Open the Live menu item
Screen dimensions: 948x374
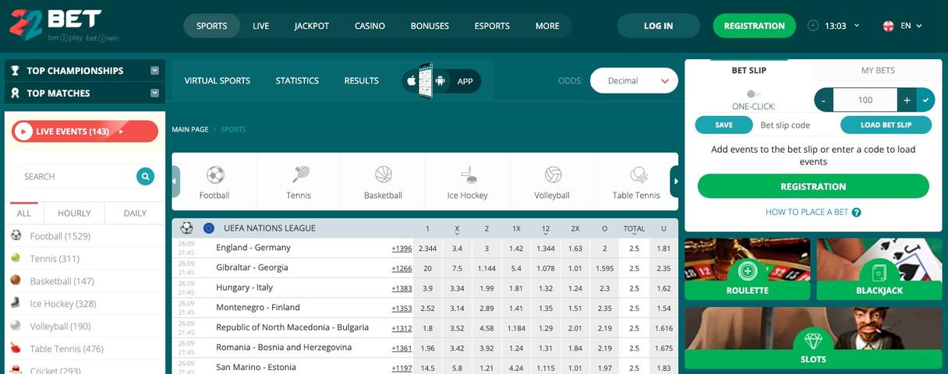pos(261,26)
